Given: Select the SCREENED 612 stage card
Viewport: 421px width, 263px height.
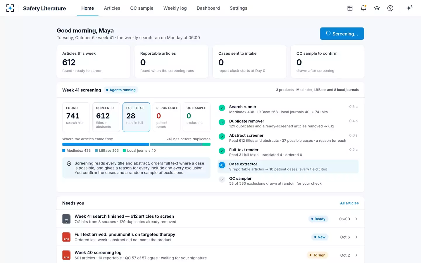Looking at the screenshot, I should pyautogui.click(x=106, y=117).
